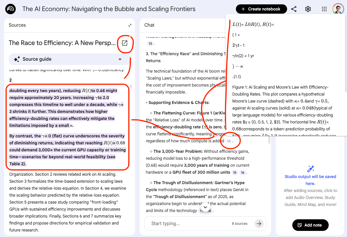Viewport: 347px width, 237px height.
Task: Click the NotebookLM logo icon
Action: click(10, 9)
